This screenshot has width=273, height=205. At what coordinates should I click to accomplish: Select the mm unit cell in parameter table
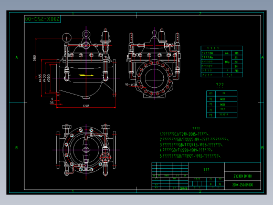pos(227,53)
